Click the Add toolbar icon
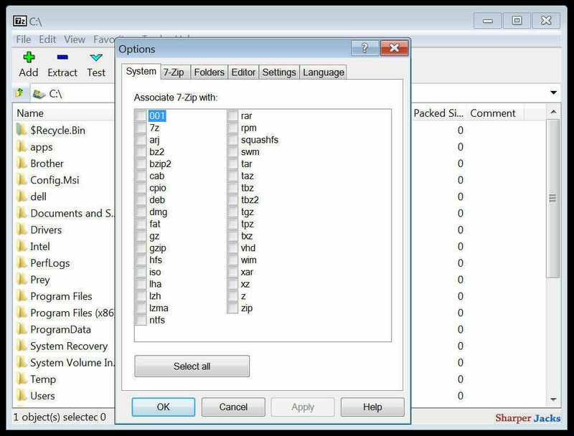 [29, 57]
